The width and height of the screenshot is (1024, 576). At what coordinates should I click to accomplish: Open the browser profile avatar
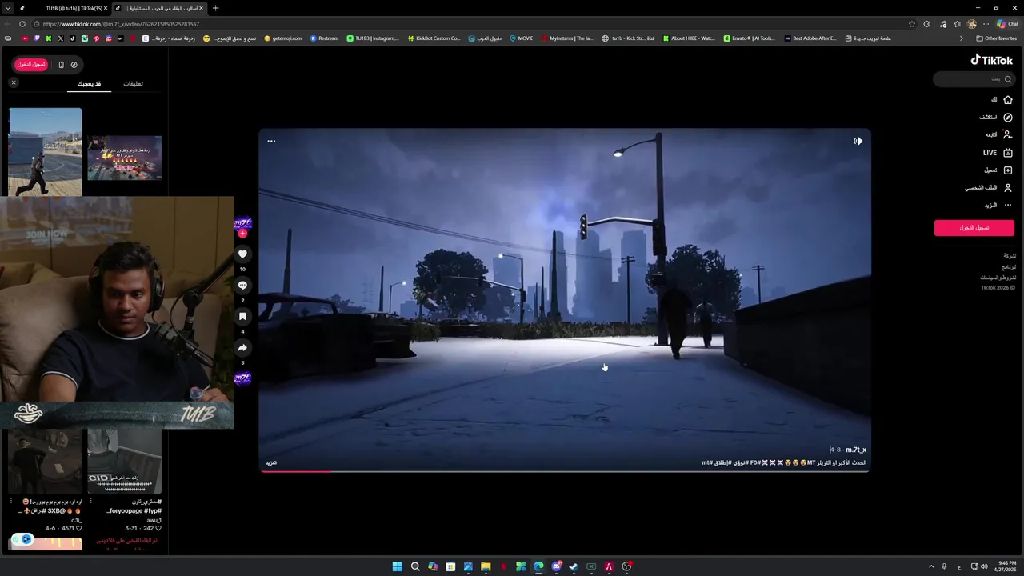tap(972, 24)
